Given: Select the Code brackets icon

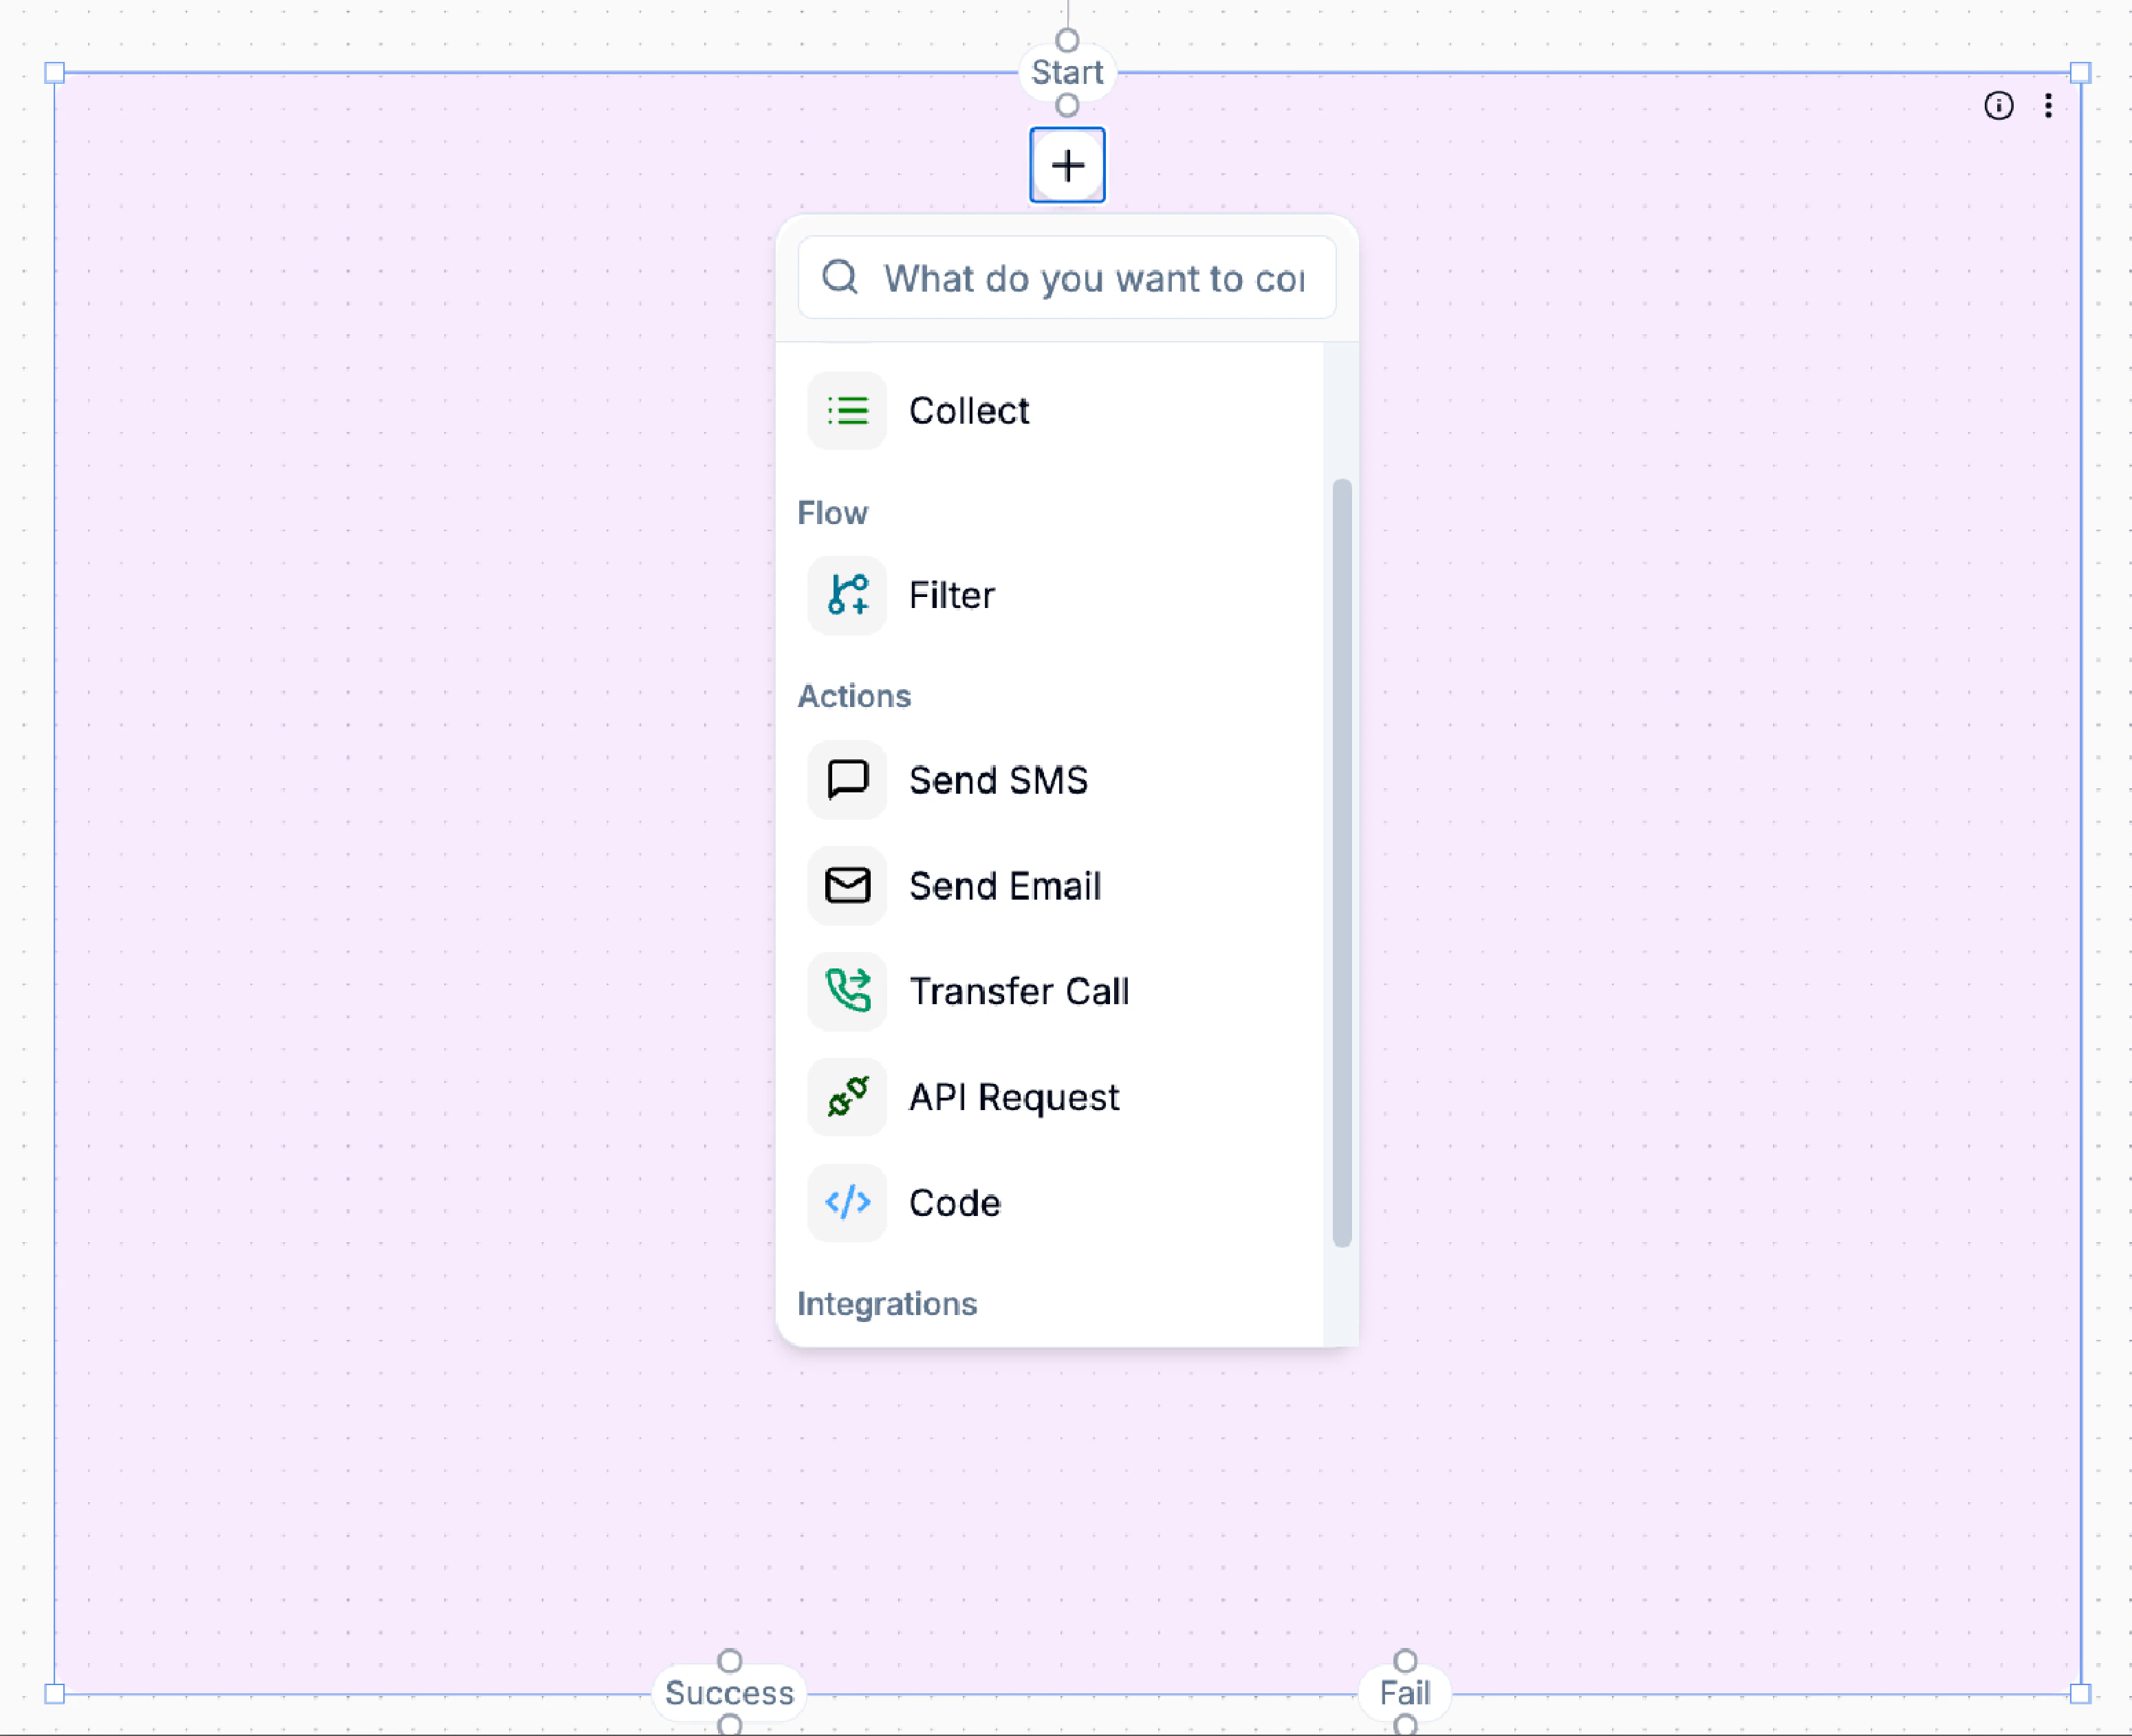Looking at the screenshot, I should pos(846,1203).
